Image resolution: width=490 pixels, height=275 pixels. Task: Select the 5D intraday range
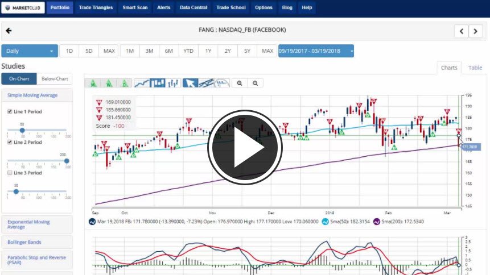[89, 51]
